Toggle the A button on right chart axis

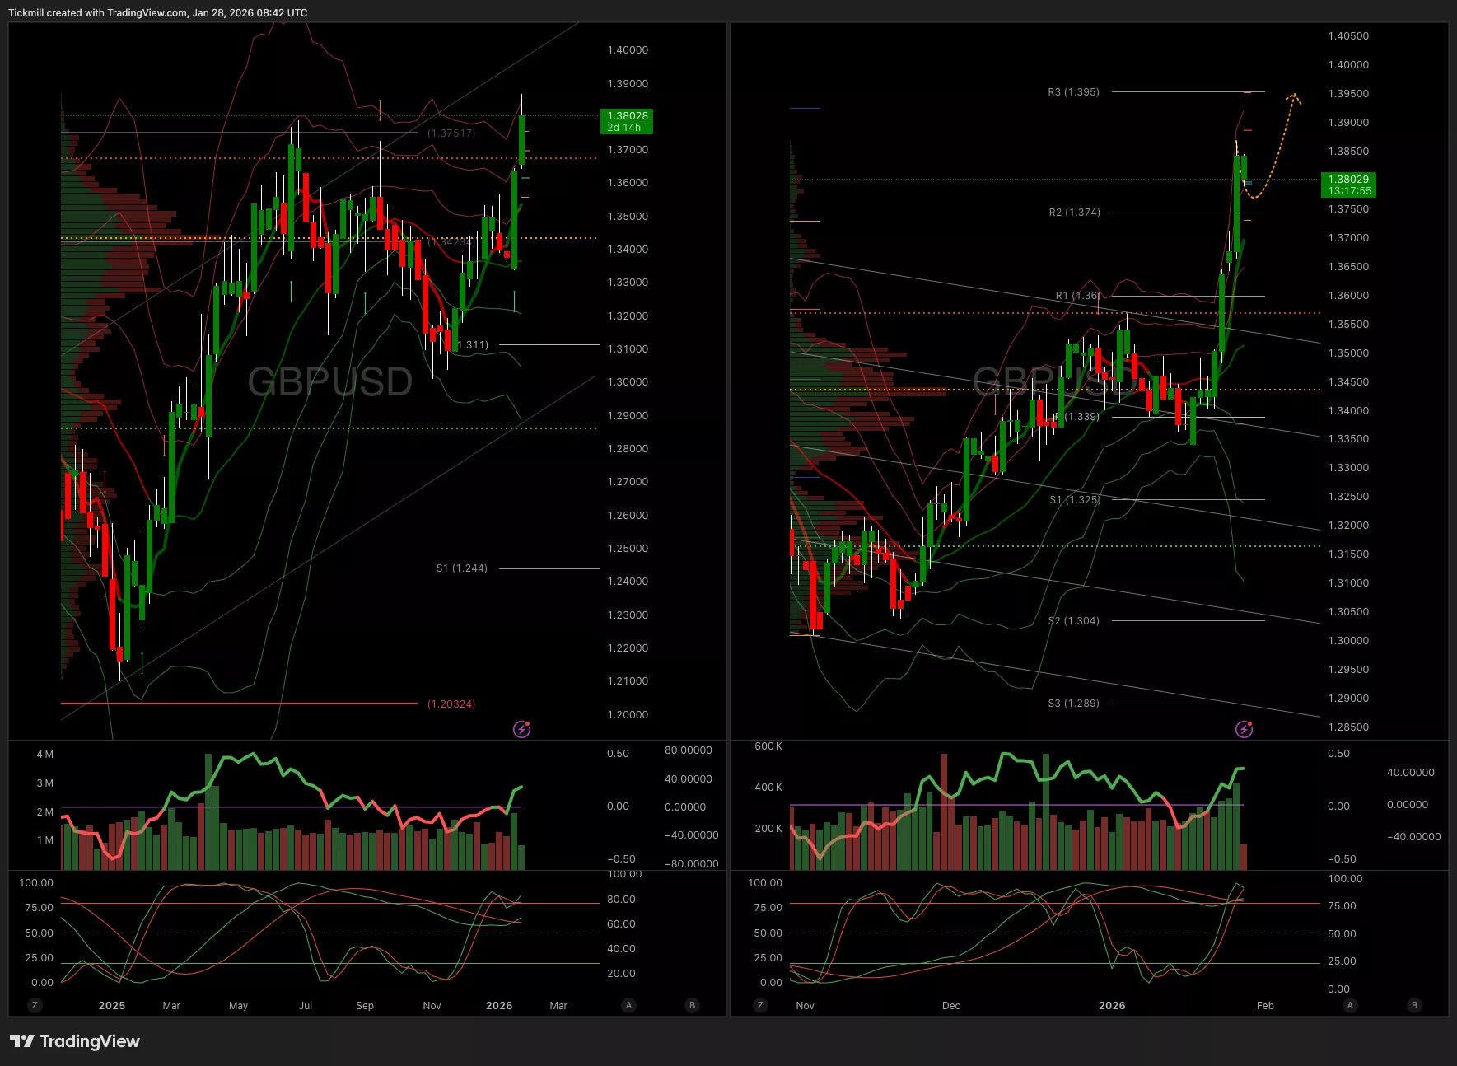click(1350, 1005)
